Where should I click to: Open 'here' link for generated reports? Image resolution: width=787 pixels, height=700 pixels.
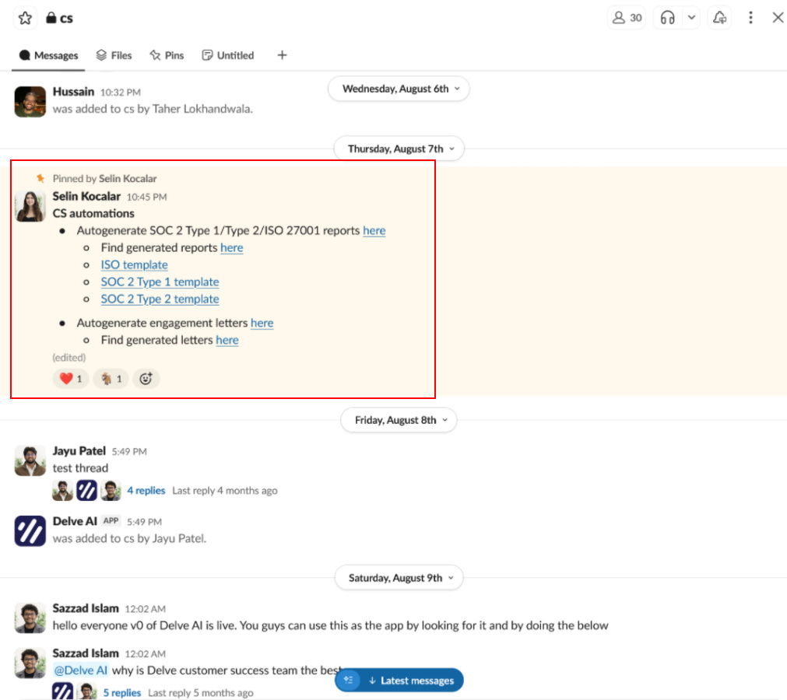(231, 247)
